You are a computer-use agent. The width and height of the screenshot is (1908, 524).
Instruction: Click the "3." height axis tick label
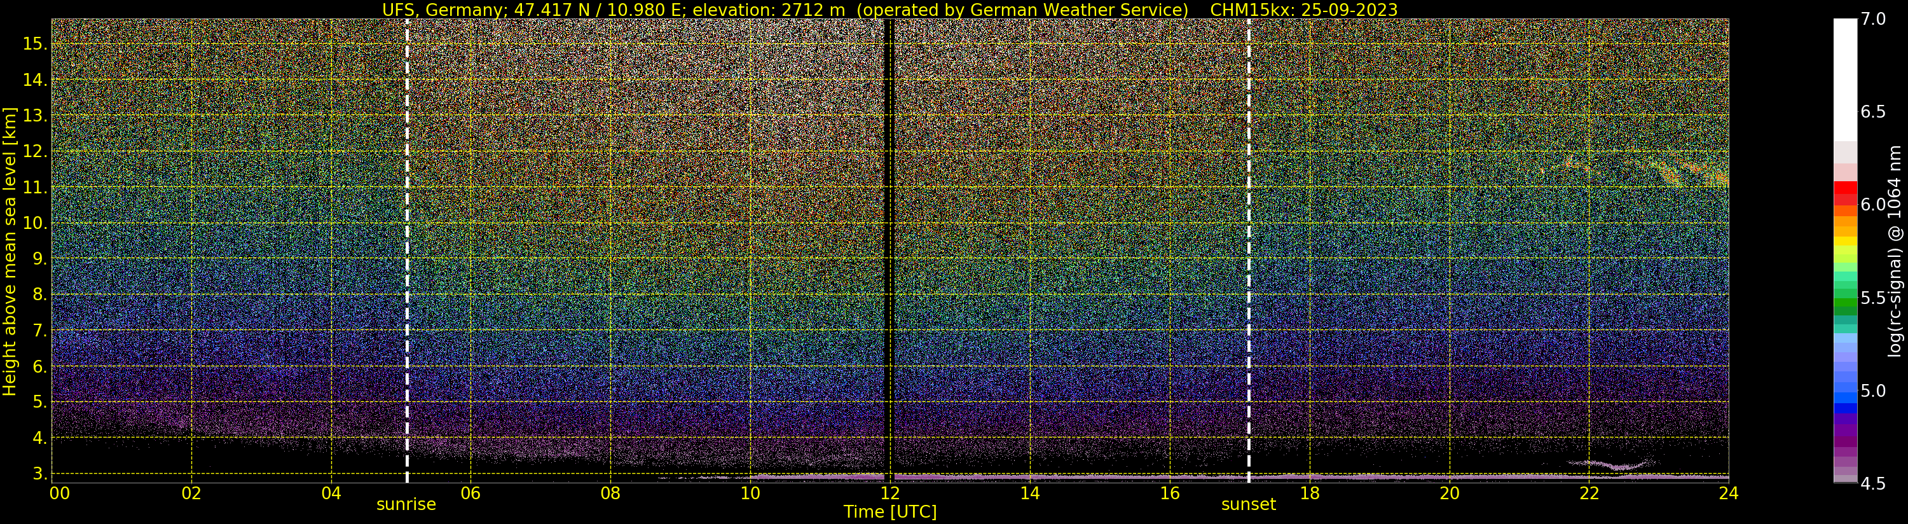40,474
